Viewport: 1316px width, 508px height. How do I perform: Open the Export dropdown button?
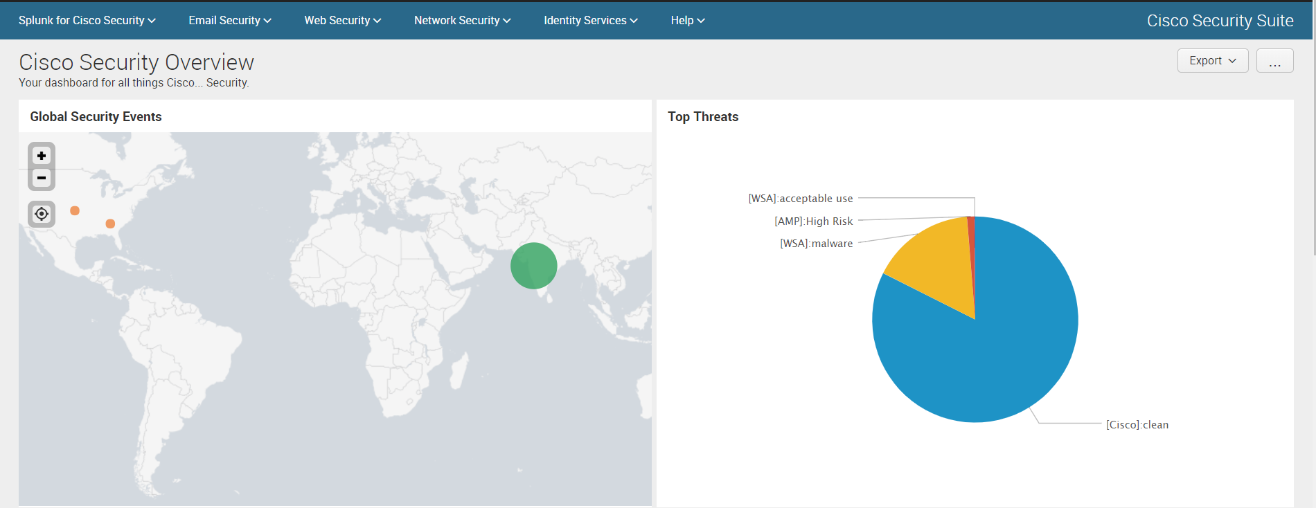coord(1213,61)
